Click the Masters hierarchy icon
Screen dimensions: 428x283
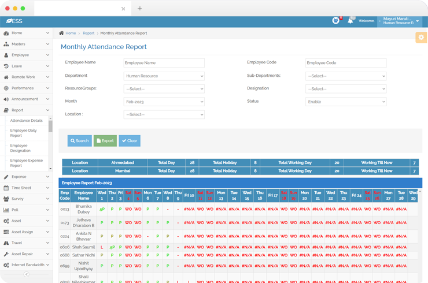pyautogui.click(x=6, y=44)
